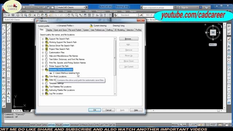
Task: Select the C:\Users\Mahfooz\desktop\fom path entry
Action: [x=66, y=73]
